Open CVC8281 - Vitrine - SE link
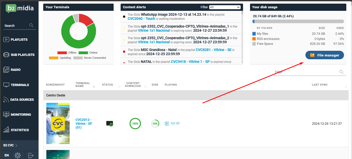 click(214, 50)
